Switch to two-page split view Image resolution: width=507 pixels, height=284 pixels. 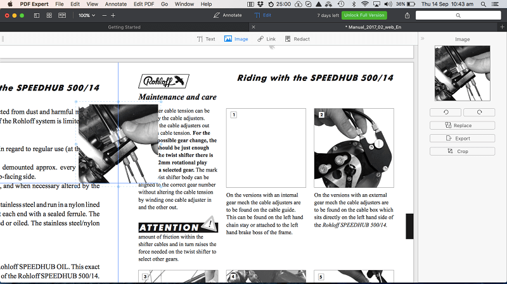62,15
